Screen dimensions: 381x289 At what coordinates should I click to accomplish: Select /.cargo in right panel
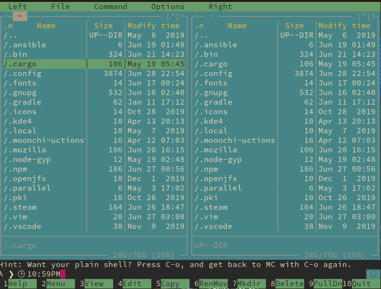(285, 64)
